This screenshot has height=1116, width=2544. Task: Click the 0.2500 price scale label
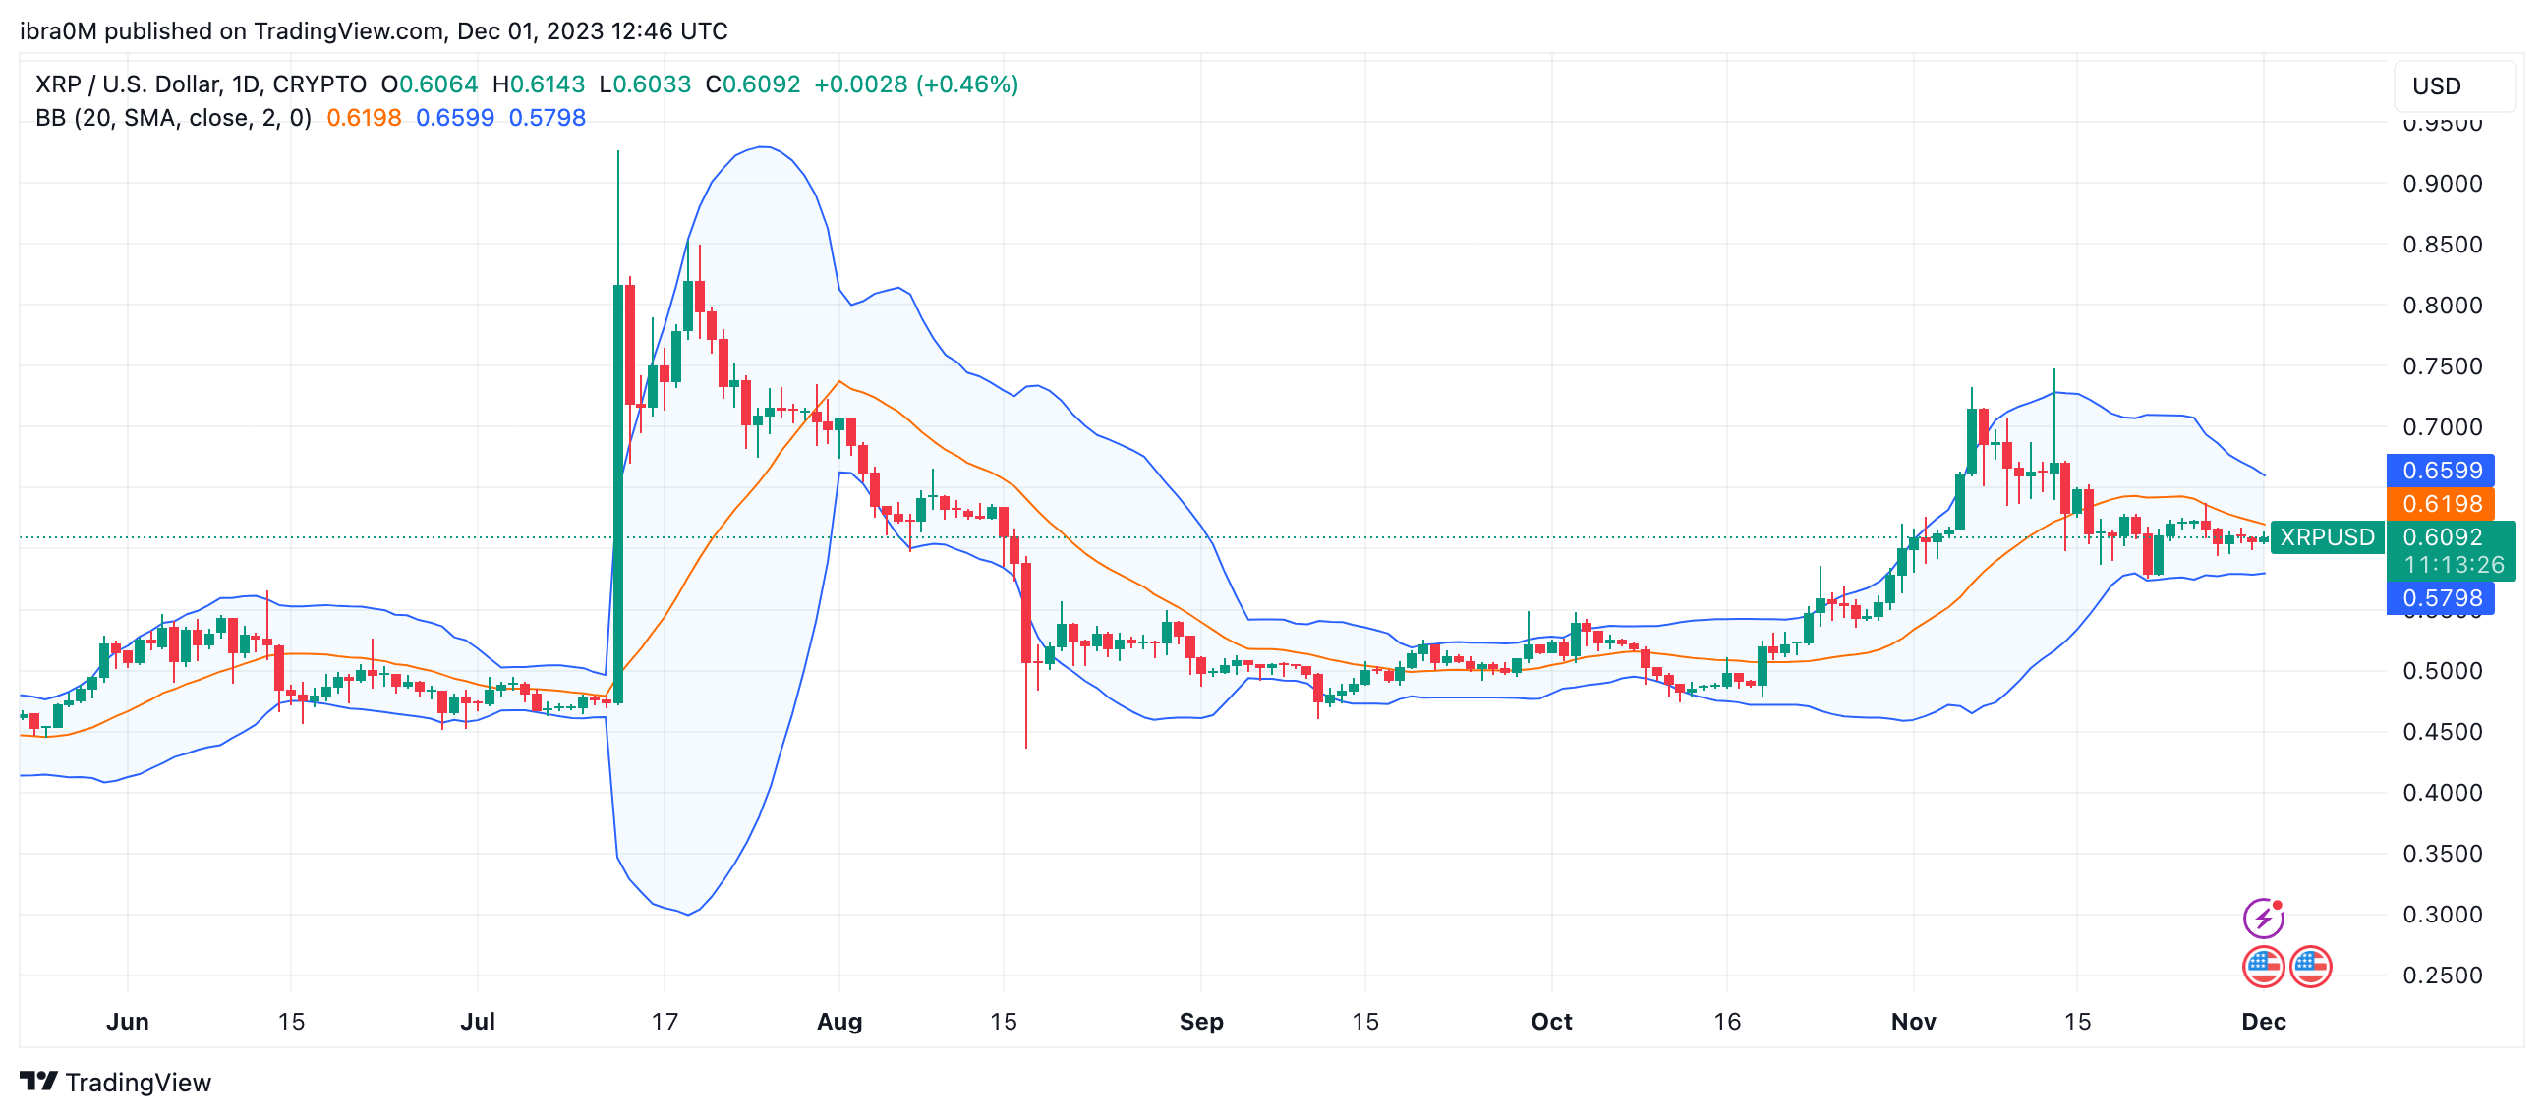coord(2443,976)
